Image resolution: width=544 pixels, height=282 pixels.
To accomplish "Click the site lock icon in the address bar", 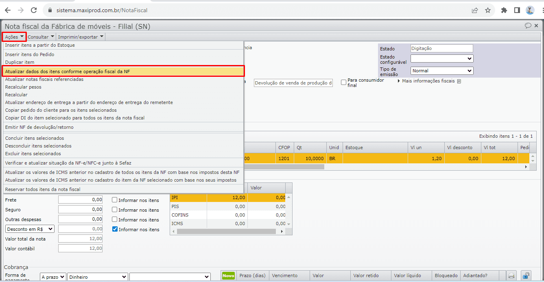I will click(50, 10).
